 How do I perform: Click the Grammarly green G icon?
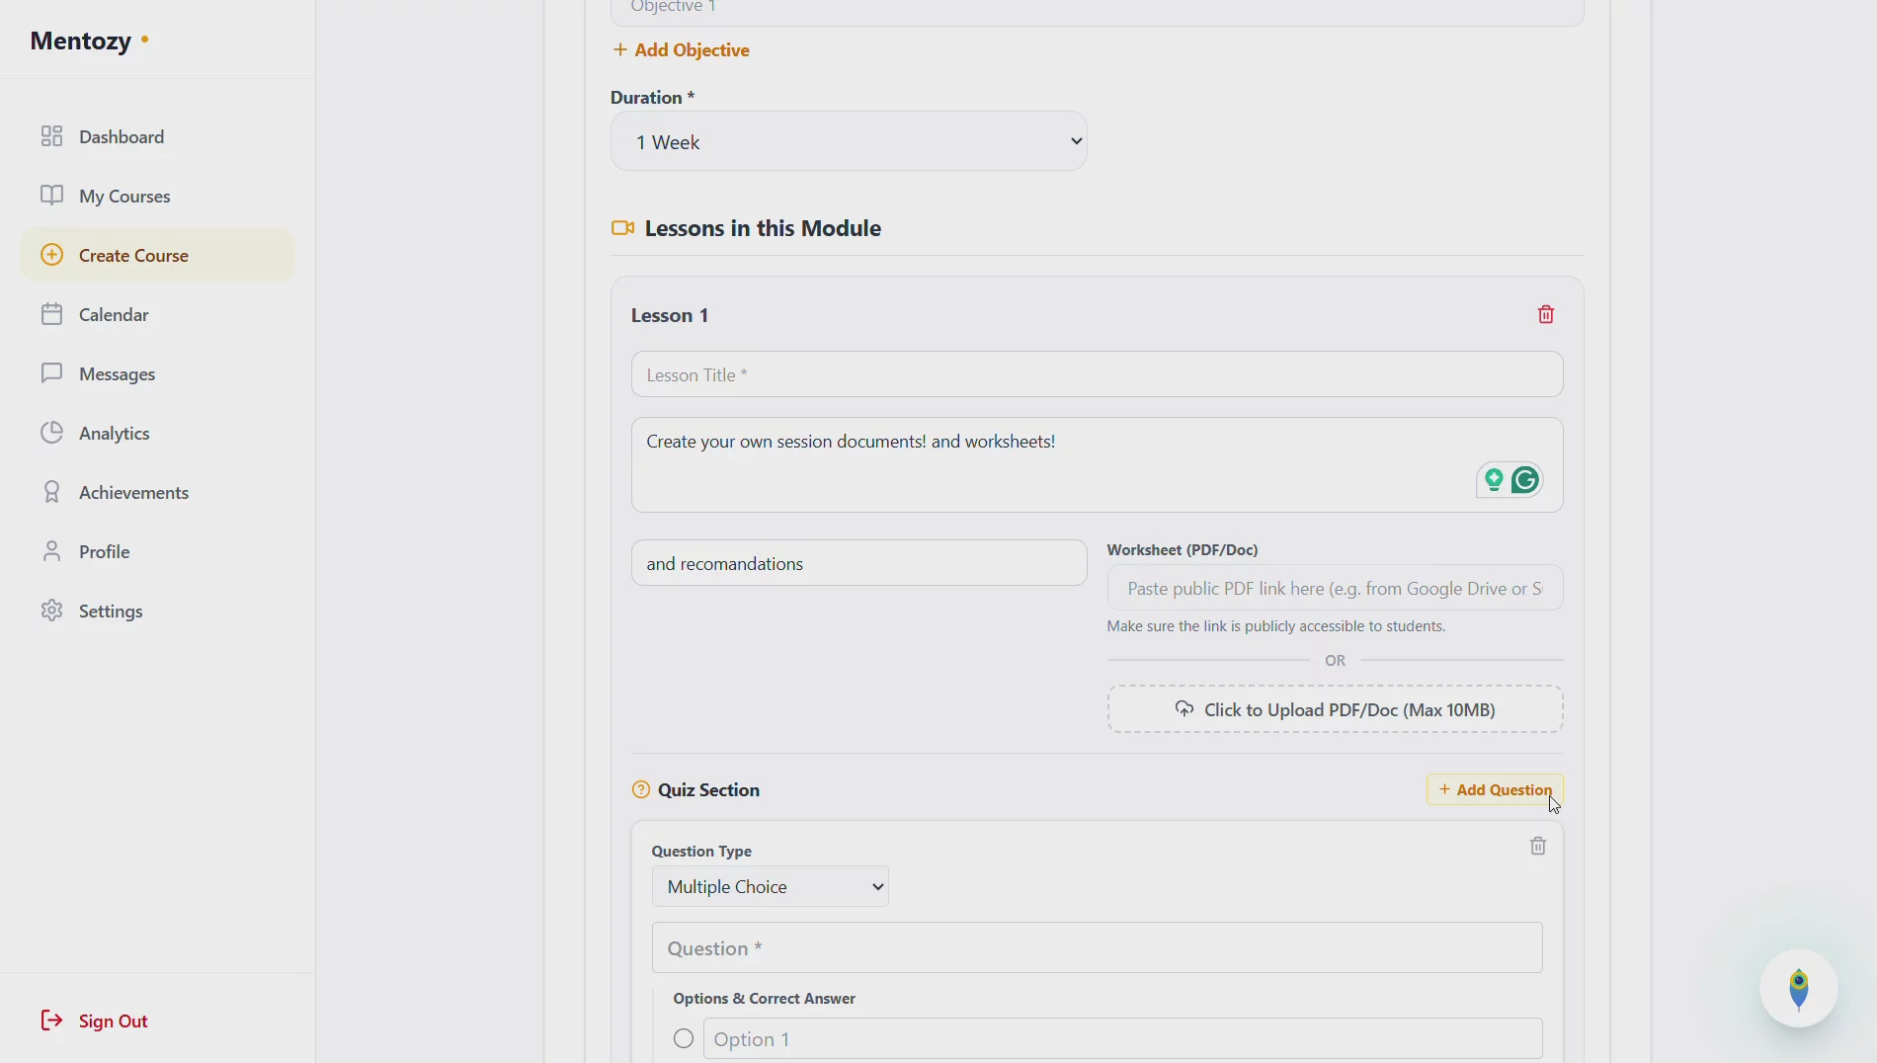click(1525, 480)
